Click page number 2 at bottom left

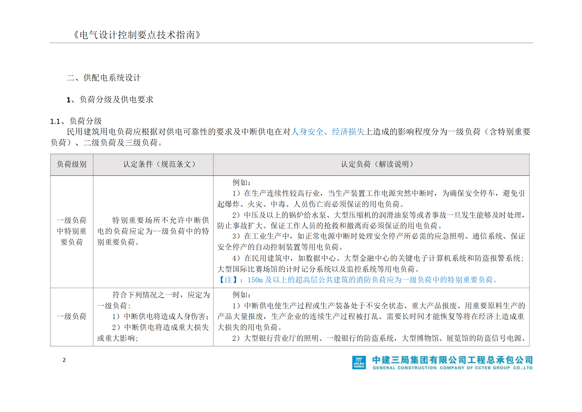click(x=64, y=360)
